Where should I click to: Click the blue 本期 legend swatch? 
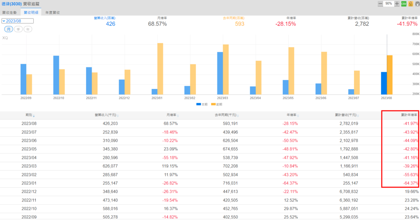tap(199, 104)
